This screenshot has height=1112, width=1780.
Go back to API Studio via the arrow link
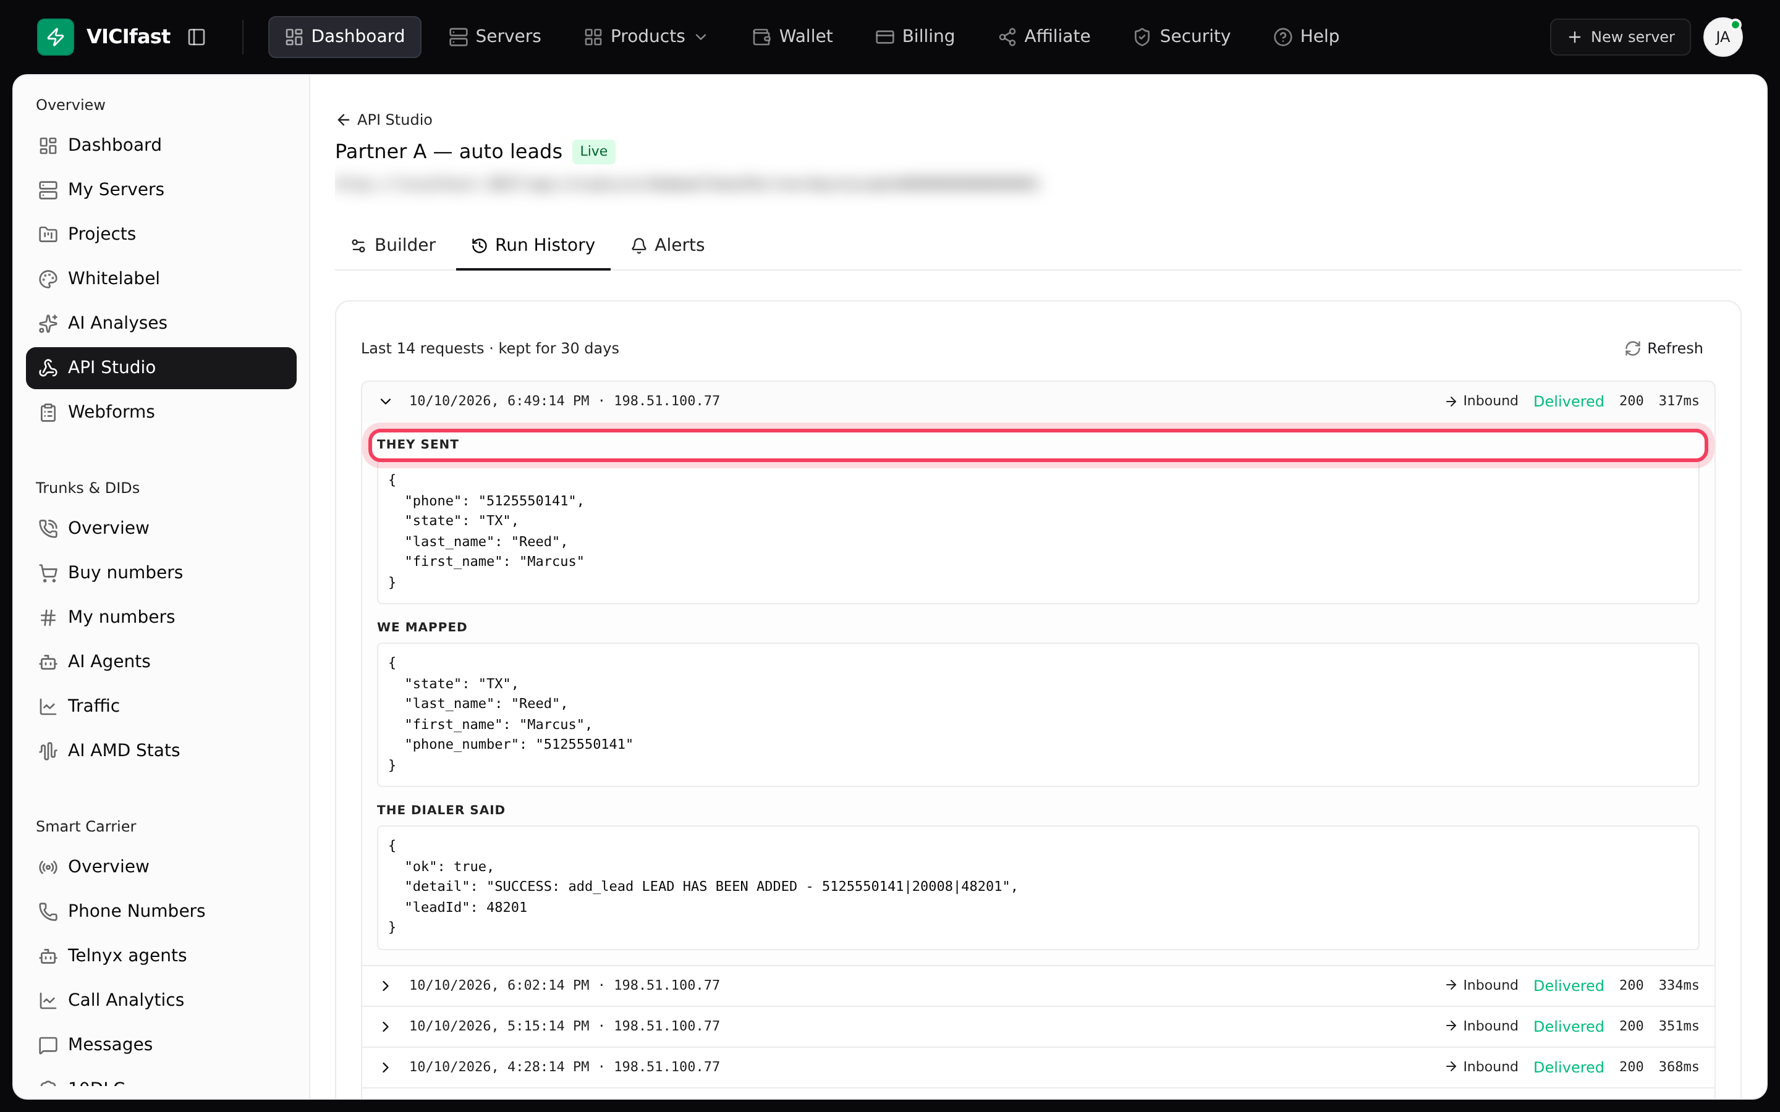coord(384,119)
